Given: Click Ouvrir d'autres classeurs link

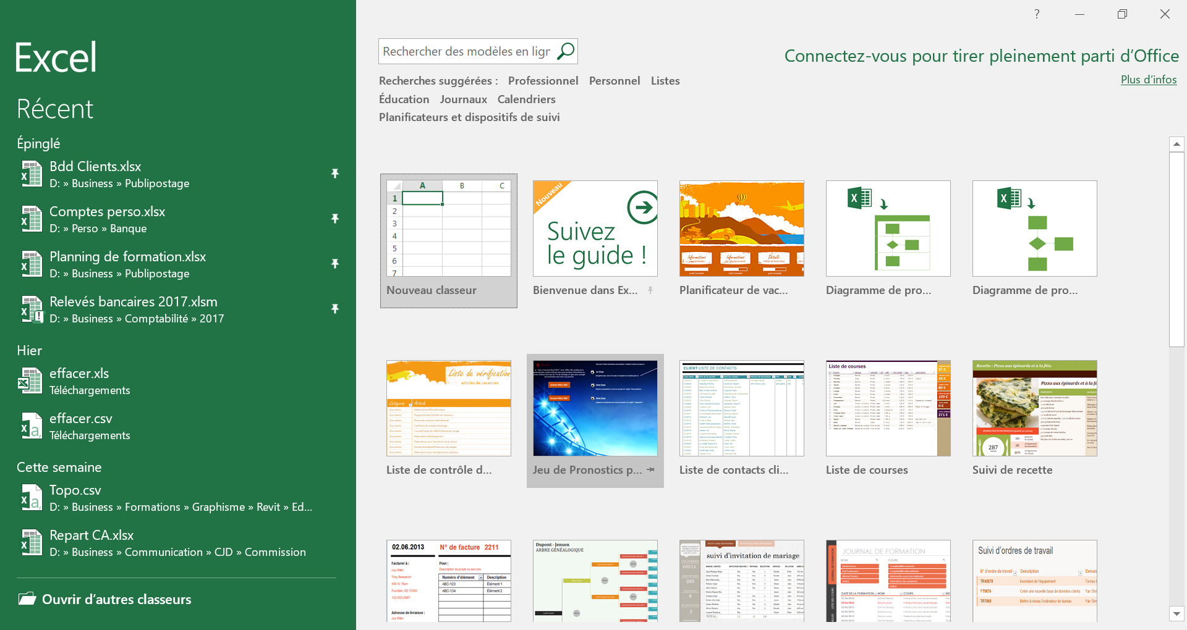Looking at the screenshot, I should coord(116,599).
